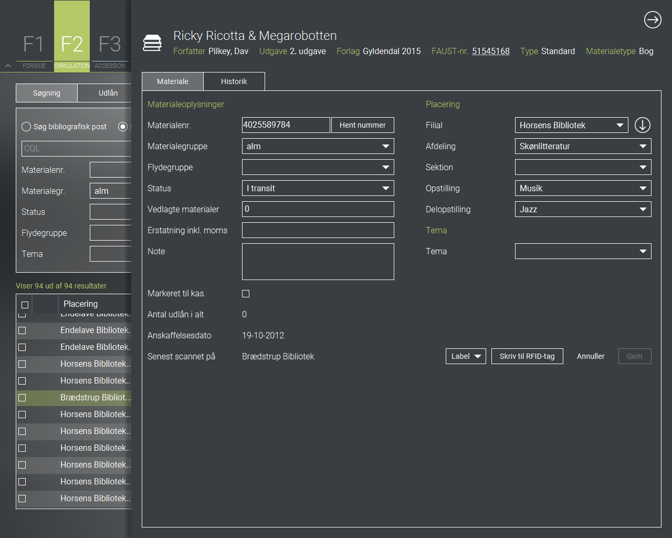Click the Status field in the search panel
Screen dimensions: 672x538
tap(111, 212)
